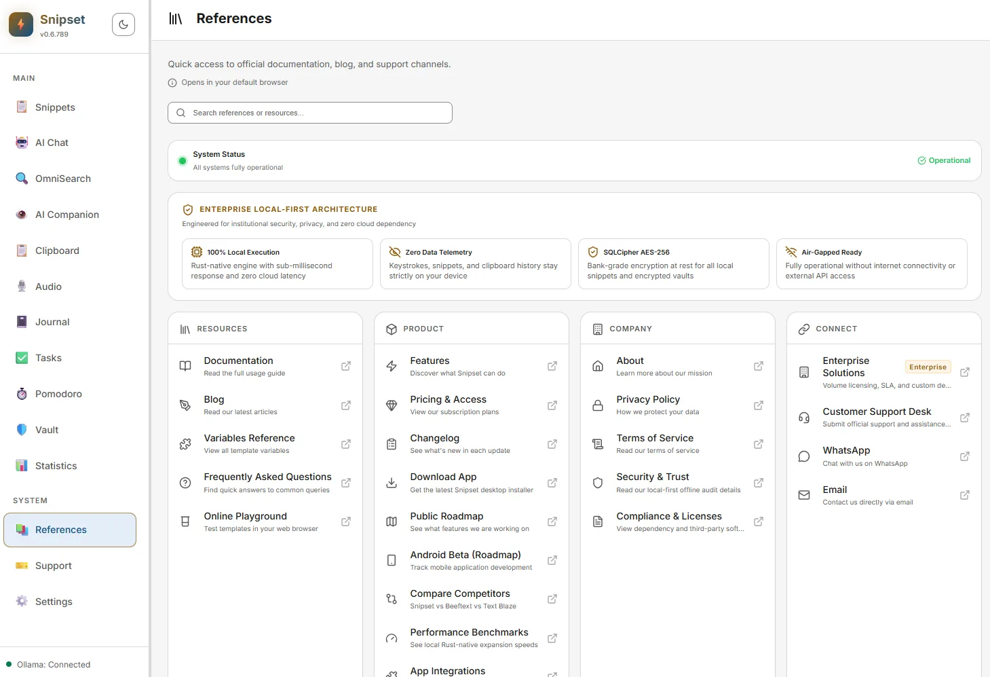990x677 pixels.
Task: Click the Pricing & Access diamond icon
Action: pyautogui.click(x=392, y=405)
